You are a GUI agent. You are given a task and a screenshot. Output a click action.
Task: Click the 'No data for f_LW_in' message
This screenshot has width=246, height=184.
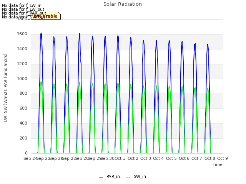tap(22, 5)
